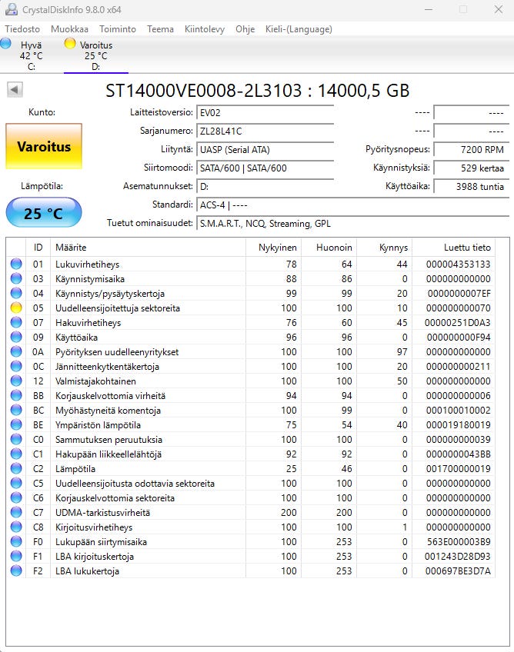Click the Uudelleensijoitettuja sektoreita attribute name
Image resolution: width=514 pixels, height=652 pixels.
click(x=118, y=308)
